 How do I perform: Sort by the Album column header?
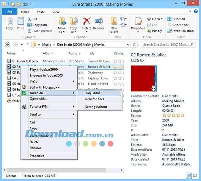(47, 53)
